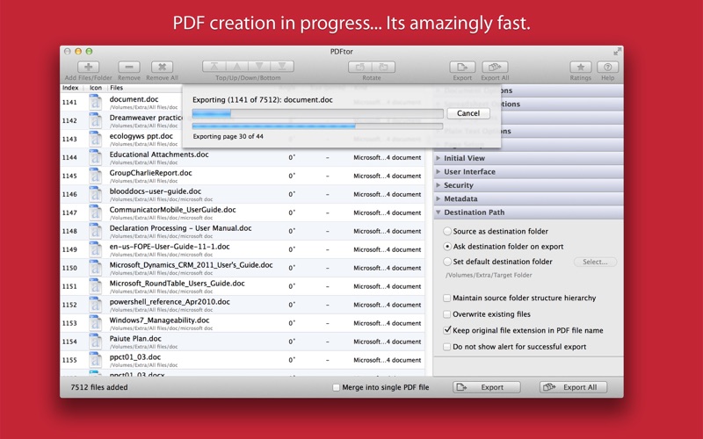Click the Index column header
703x439 pixels.
(70, 88)
